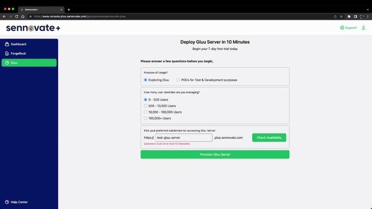Click 'Begin your 7-day free trial today' text
This screenshot has width=372, height=209.
click(x=215, y=49)
